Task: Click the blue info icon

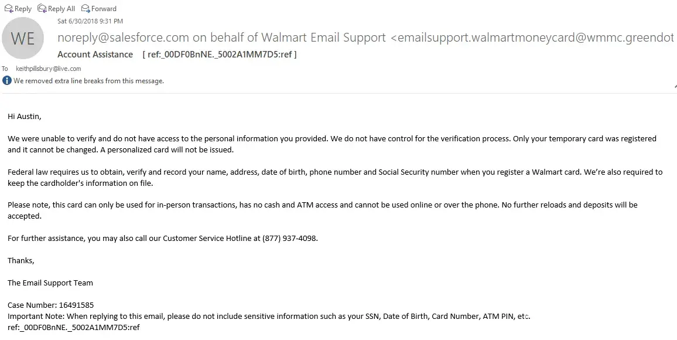Action: pos(6,81)
